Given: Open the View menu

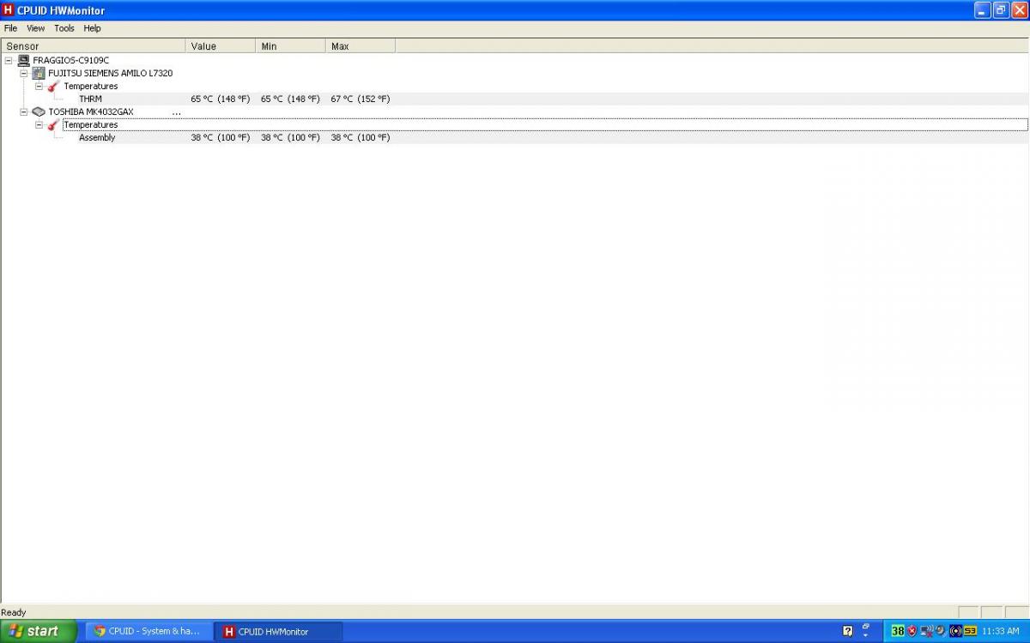Looking at the screenshot, I should click(x=35, y=28).
